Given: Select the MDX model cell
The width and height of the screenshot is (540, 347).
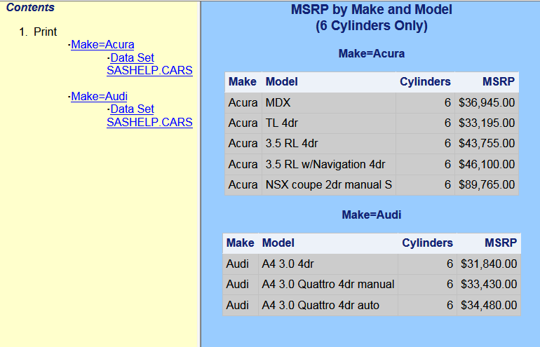Looking at the screenshot, I should click(x=278, y=103).
